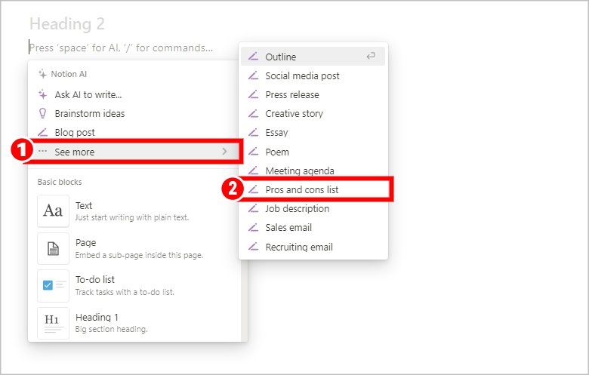Viewport: 589px width, 375px height.
Task: Click sparkle icon in Notion AI header
Action: tap(42, 74)
